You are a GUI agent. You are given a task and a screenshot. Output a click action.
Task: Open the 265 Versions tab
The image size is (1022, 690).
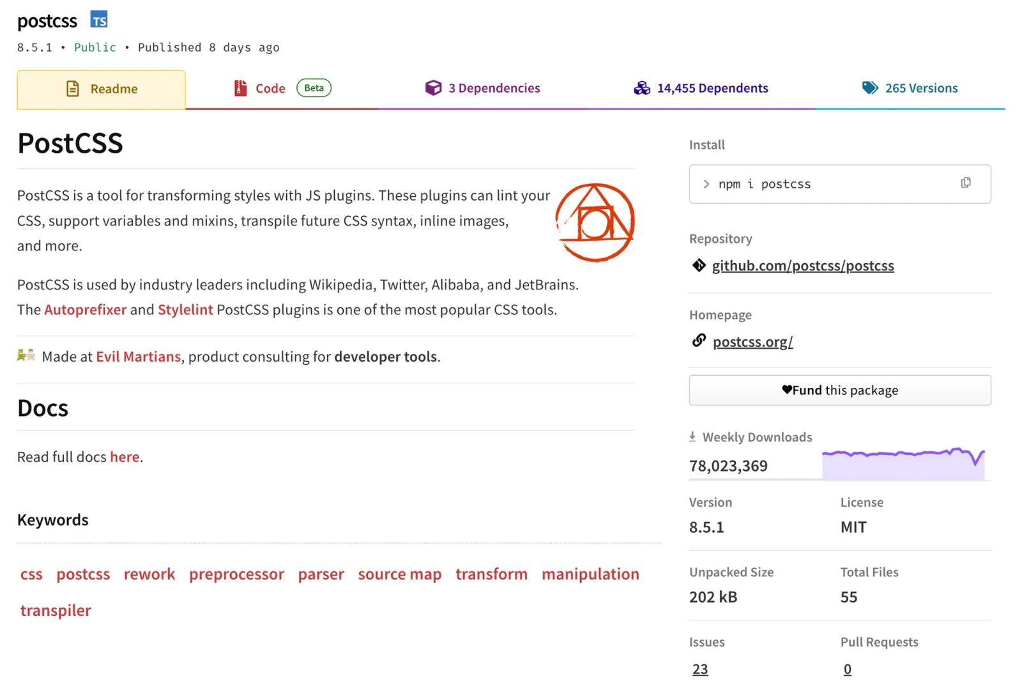click(x=910, y=89)
